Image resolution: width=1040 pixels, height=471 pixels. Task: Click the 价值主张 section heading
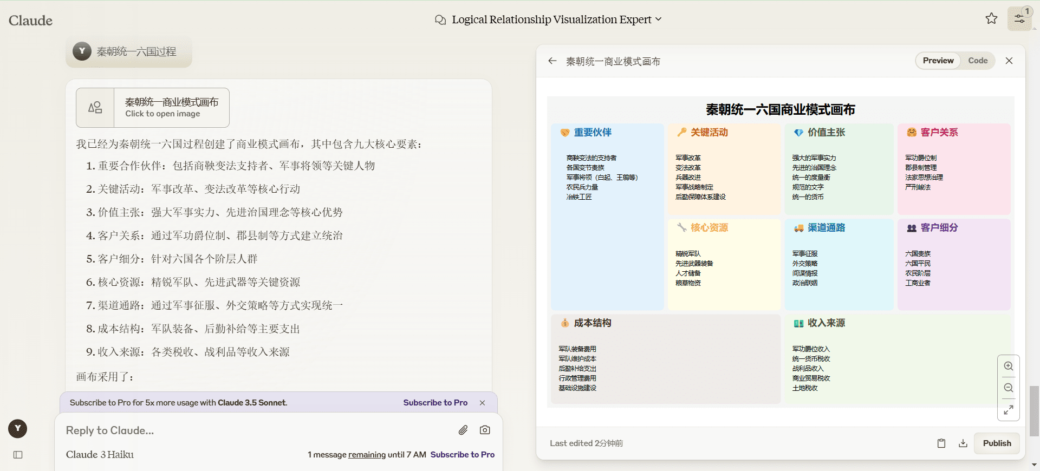[826, 132]
